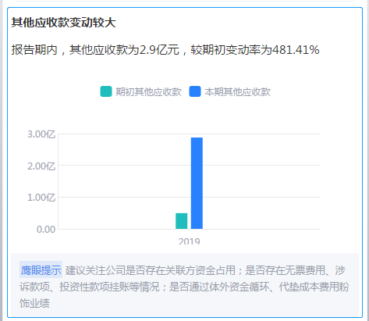The width and height of the screenshot is (369, 321).
Task: Click the 2019 x-axis label
Action: (190, 241)
